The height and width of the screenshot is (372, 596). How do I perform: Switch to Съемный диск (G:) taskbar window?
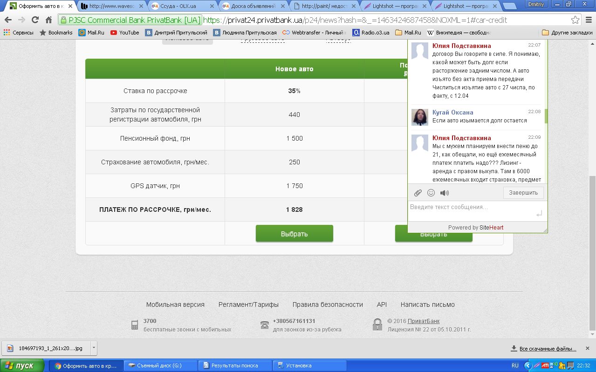click(x=161, y=365)
